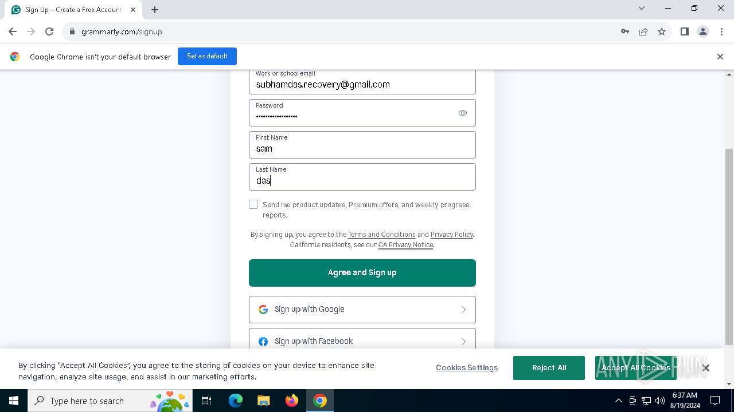Viewport: 734px width, 412px height.
Task: Open volume control tray icon
Action: (x=660, y=401)
